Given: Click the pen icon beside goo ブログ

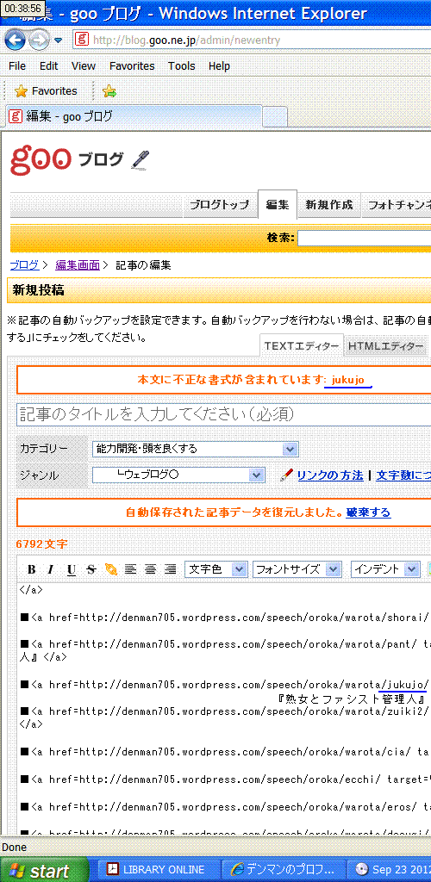Looking at the screenshot, I should point(141,159).
